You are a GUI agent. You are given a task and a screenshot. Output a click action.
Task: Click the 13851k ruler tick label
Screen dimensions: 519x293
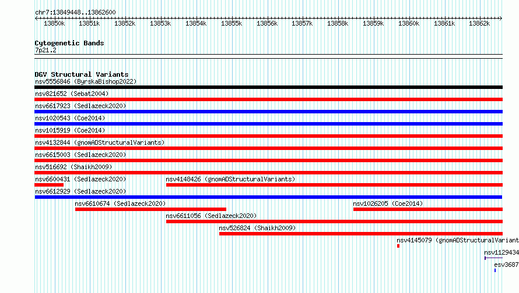coord(89,23)
